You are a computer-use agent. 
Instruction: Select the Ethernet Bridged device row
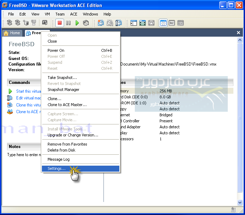[177, 115]
